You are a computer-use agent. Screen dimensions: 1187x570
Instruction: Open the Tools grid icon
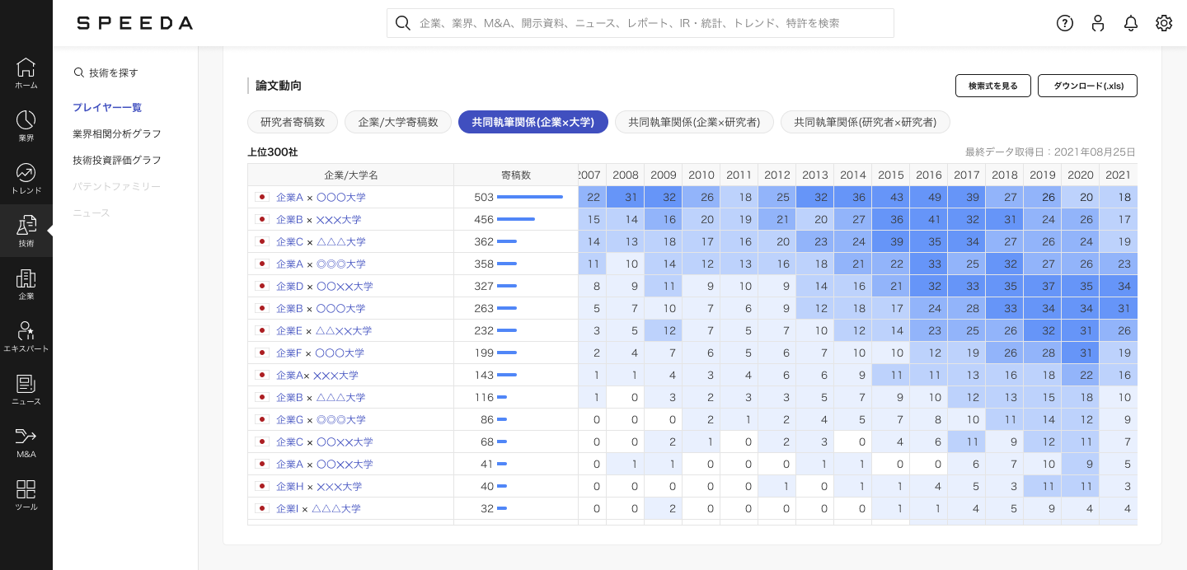26,494
